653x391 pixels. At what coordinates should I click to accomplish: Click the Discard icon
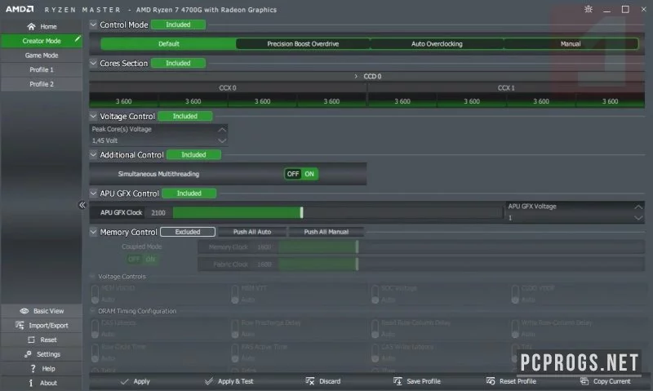click(310, 381)
